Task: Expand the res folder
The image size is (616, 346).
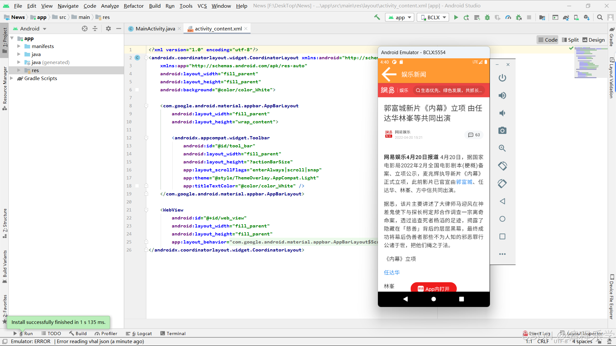Action: pos(19,70)
